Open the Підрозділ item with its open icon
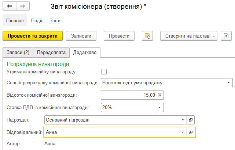This screenshot has width=235, height=150. tap(191, 120)
